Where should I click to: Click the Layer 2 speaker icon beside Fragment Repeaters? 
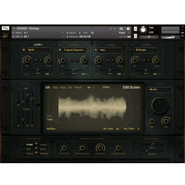pos(60,50)
